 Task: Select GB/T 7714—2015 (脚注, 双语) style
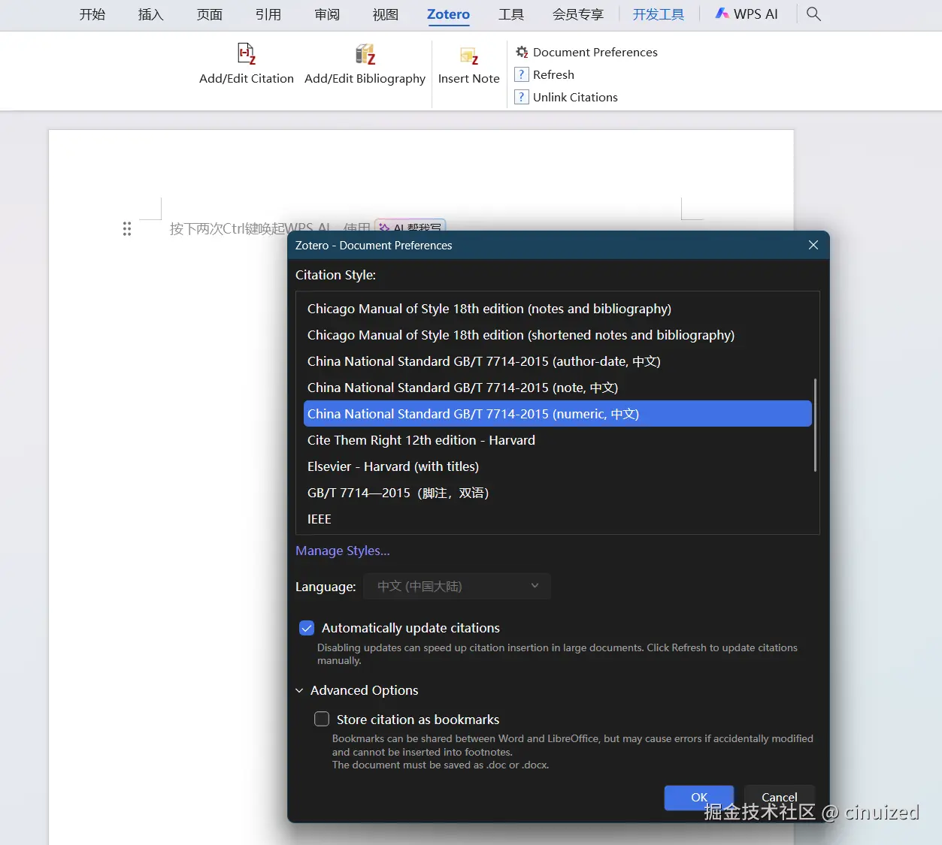pyautogui.click(x=557, y=493)
